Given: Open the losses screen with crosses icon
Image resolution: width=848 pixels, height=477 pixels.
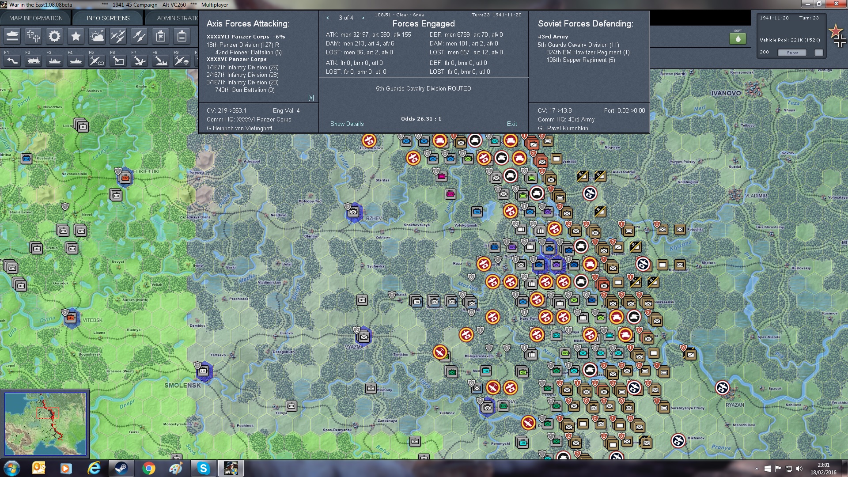Looking at the screenshot, I should (x=34, y=36).
